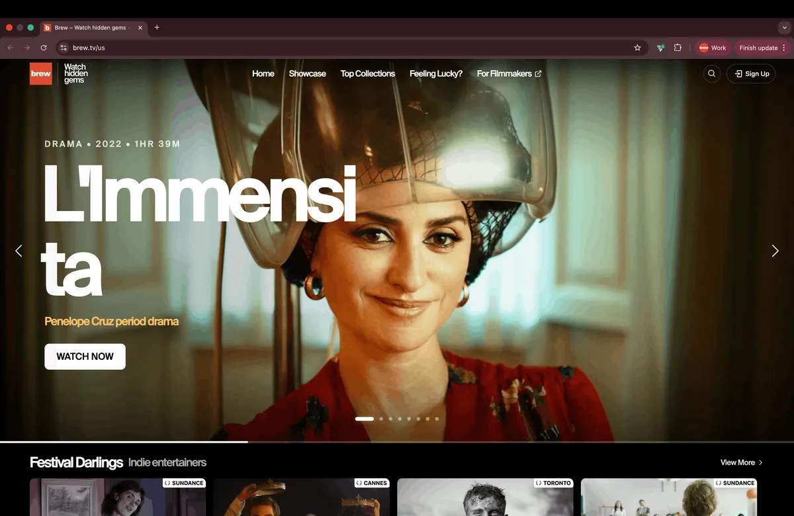Open the For Filmmakers external link

click(509, 73)
